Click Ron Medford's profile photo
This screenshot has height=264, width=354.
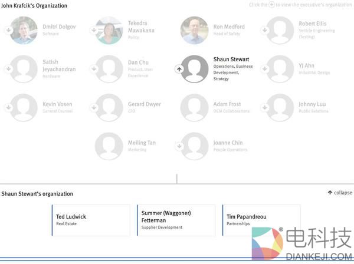(x=194, y=30)
